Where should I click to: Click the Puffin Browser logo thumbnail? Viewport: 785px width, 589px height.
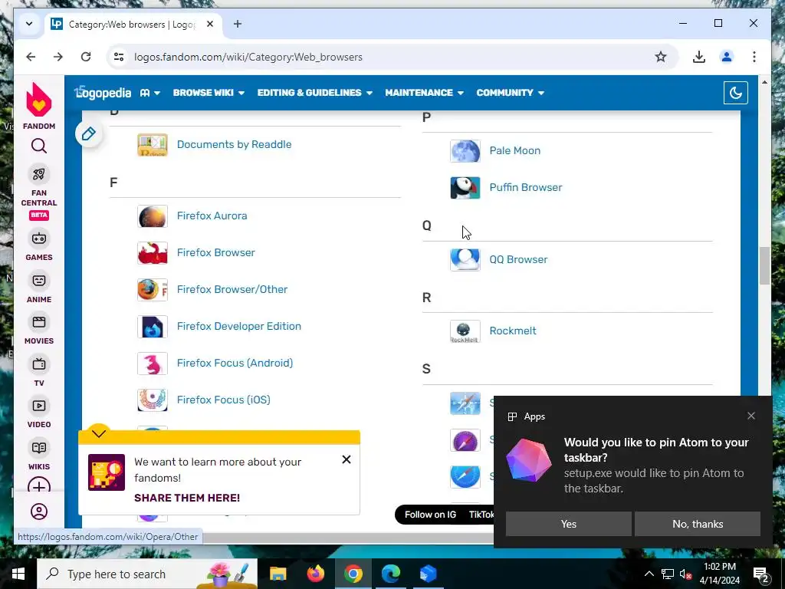click(465, 188)
